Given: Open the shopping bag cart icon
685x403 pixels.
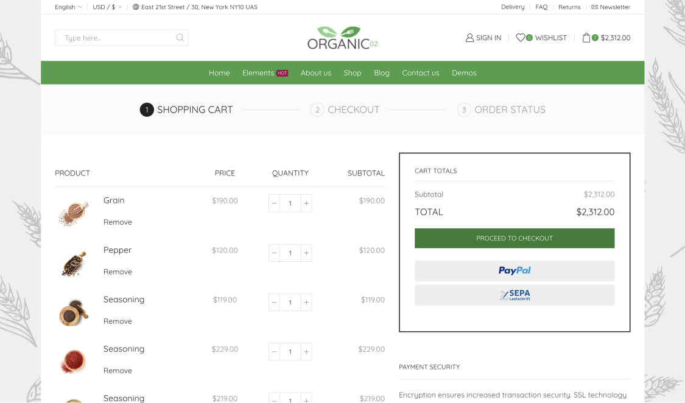Looking at the screenshot, I should (x=586, y=38).
